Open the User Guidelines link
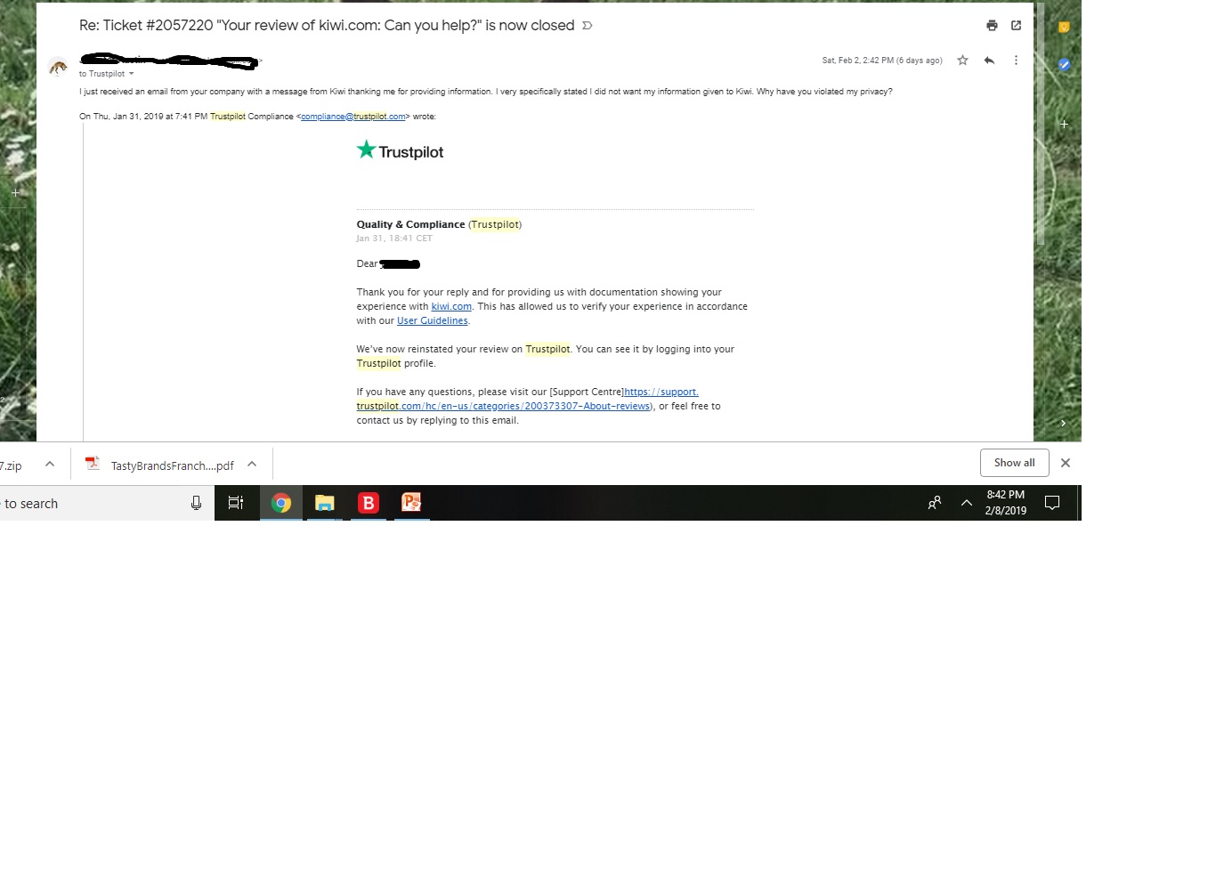This screenshot has width=1216, height=890. pyautogui.click(x=433, y=320)
